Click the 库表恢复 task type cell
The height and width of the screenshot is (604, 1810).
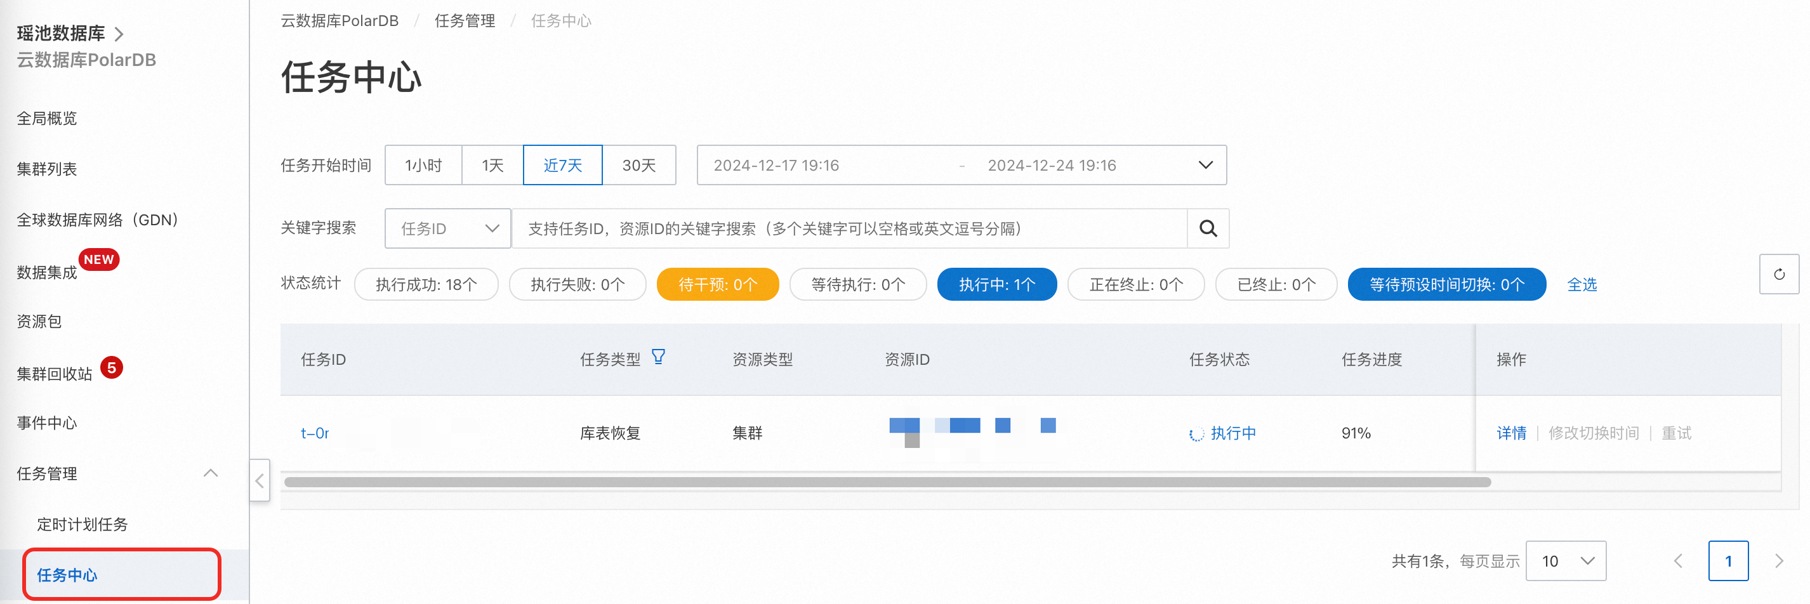610,433
